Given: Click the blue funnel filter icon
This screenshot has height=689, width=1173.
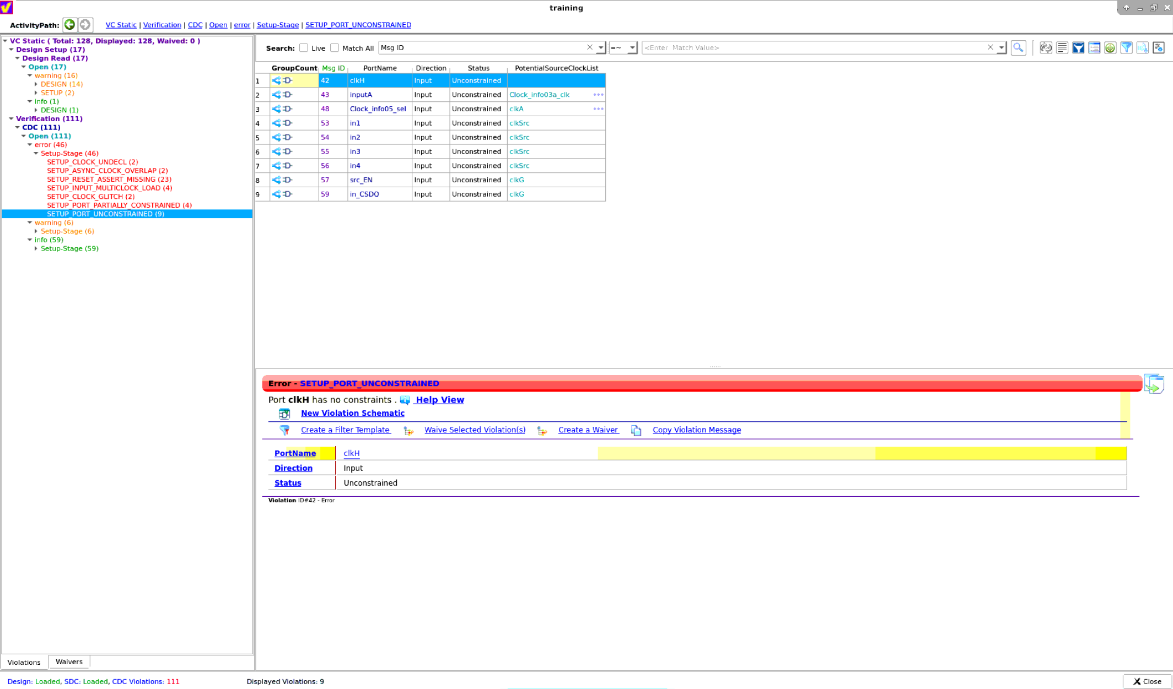Looking at the screenshot, I should click(1078, 48).
